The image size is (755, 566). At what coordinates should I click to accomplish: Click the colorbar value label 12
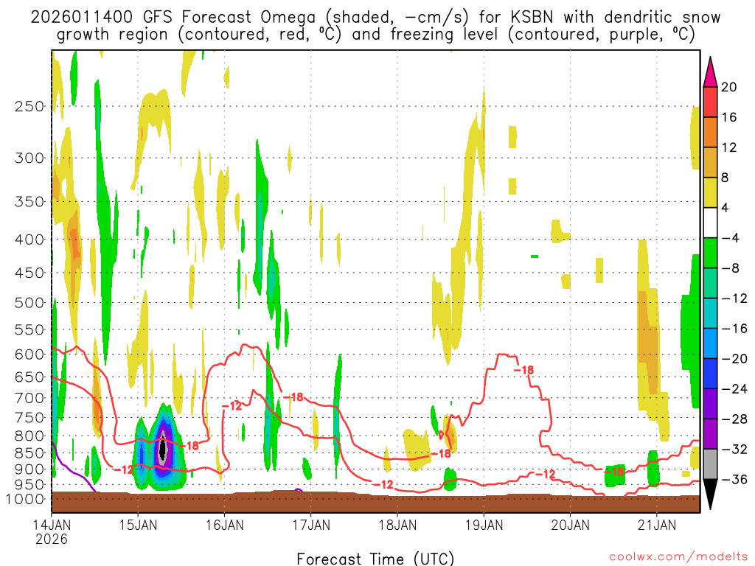pyautogui.click(x=729, y=147)
